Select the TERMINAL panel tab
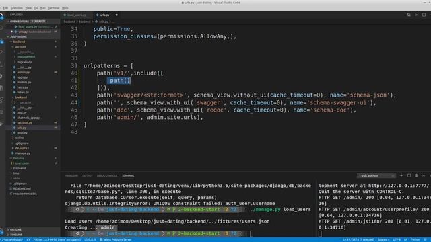 128,175
